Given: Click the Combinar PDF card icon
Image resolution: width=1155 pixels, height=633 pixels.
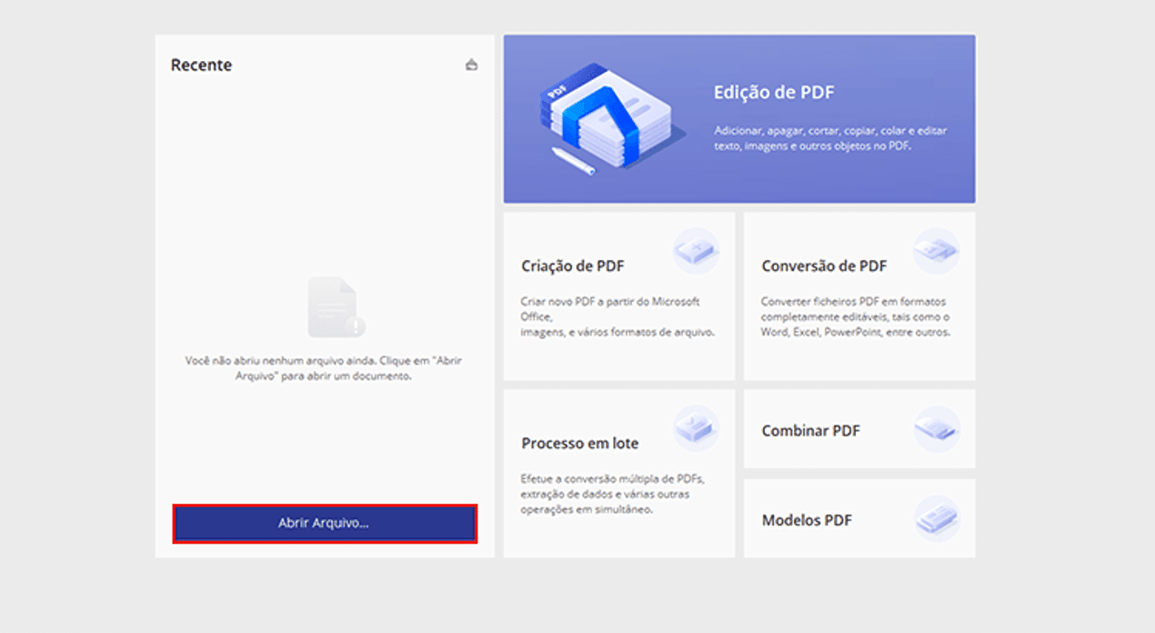Looking at the screenshot, I should coord(936,428).
